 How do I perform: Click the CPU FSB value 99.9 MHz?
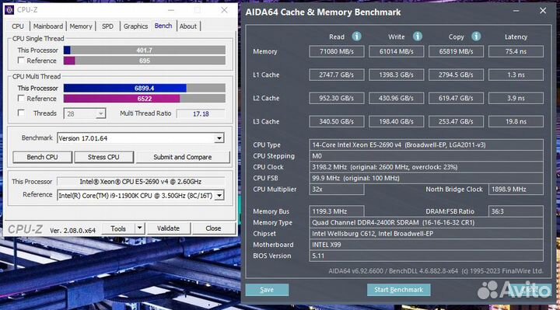[x=426, y=178]
